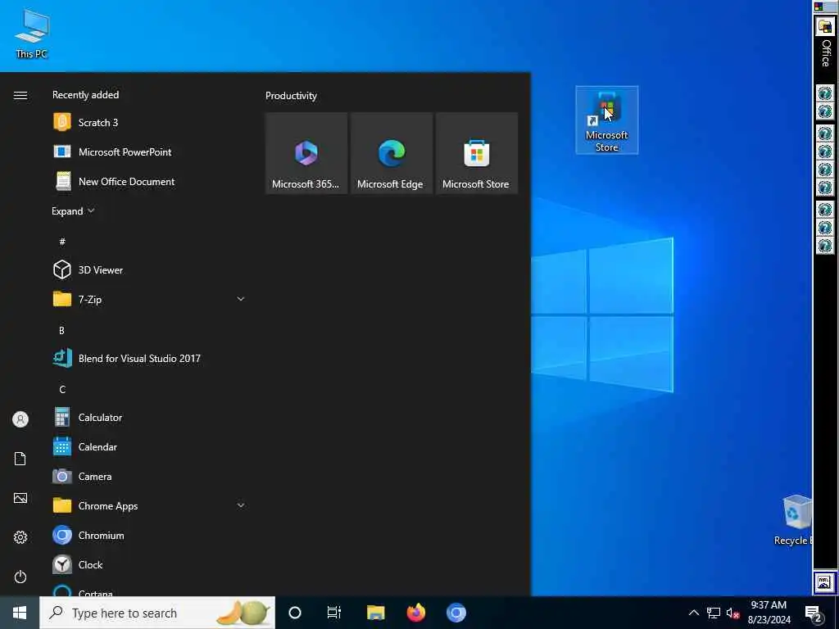Open the Microsoft Edge tile
The width and height of the screenshot is (839, 629).
[x=391, y=153]
